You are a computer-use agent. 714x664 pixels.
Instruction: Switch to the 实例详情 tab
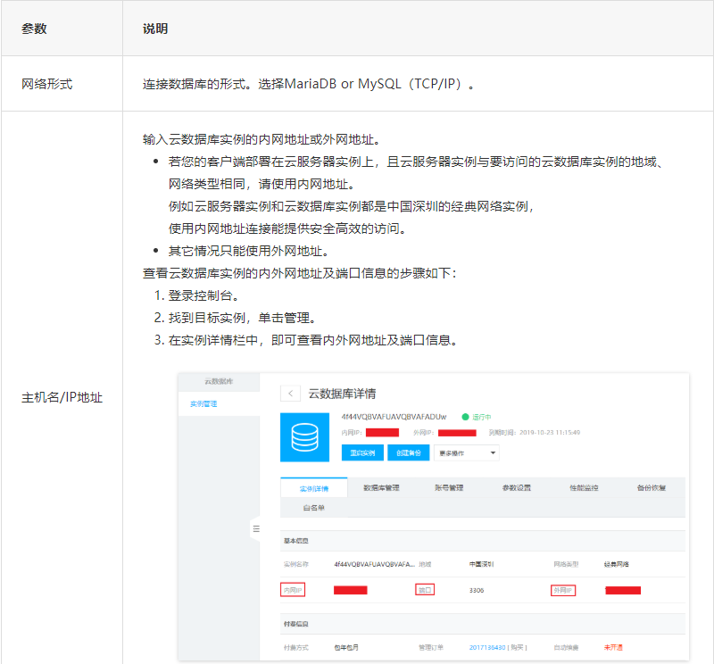[313, 488]
